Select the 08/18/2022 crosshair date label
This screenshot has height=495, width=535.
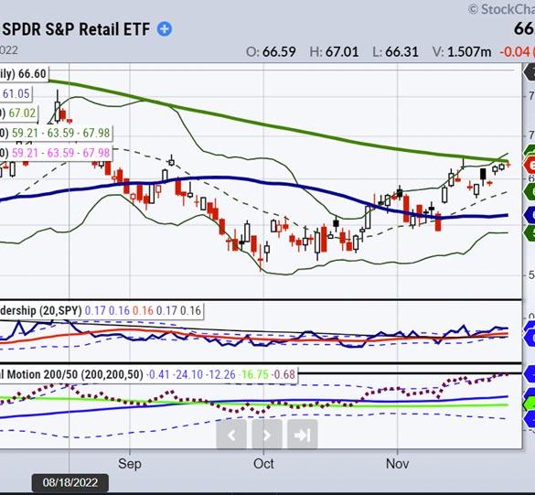70,483
